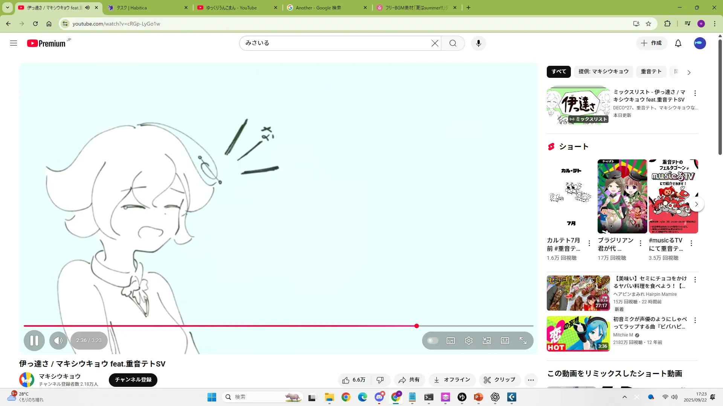The image size is (723, 406).
Task: Toggle the autoplay switch in the player
Action: [432, 341]
